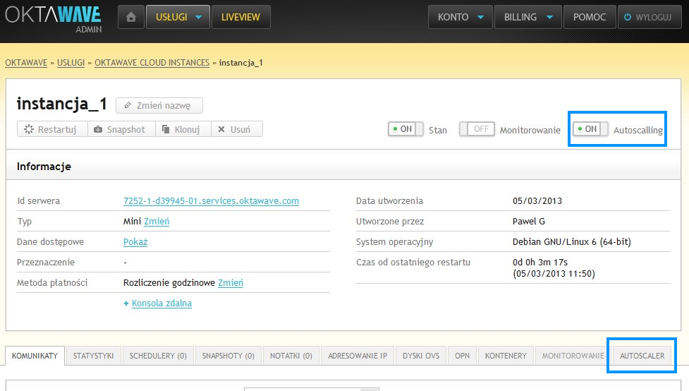Enable the Monitorowanie OFF switch
689x391 pixels.
[477, 129]
